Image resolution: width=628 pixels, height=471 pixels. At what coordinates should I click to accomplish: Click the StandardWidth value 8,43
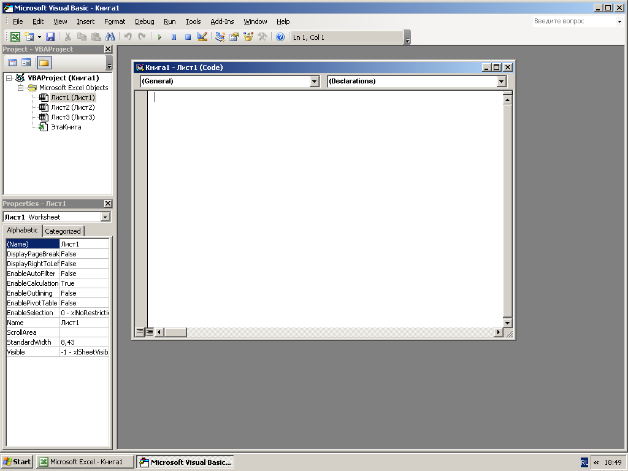84,342
